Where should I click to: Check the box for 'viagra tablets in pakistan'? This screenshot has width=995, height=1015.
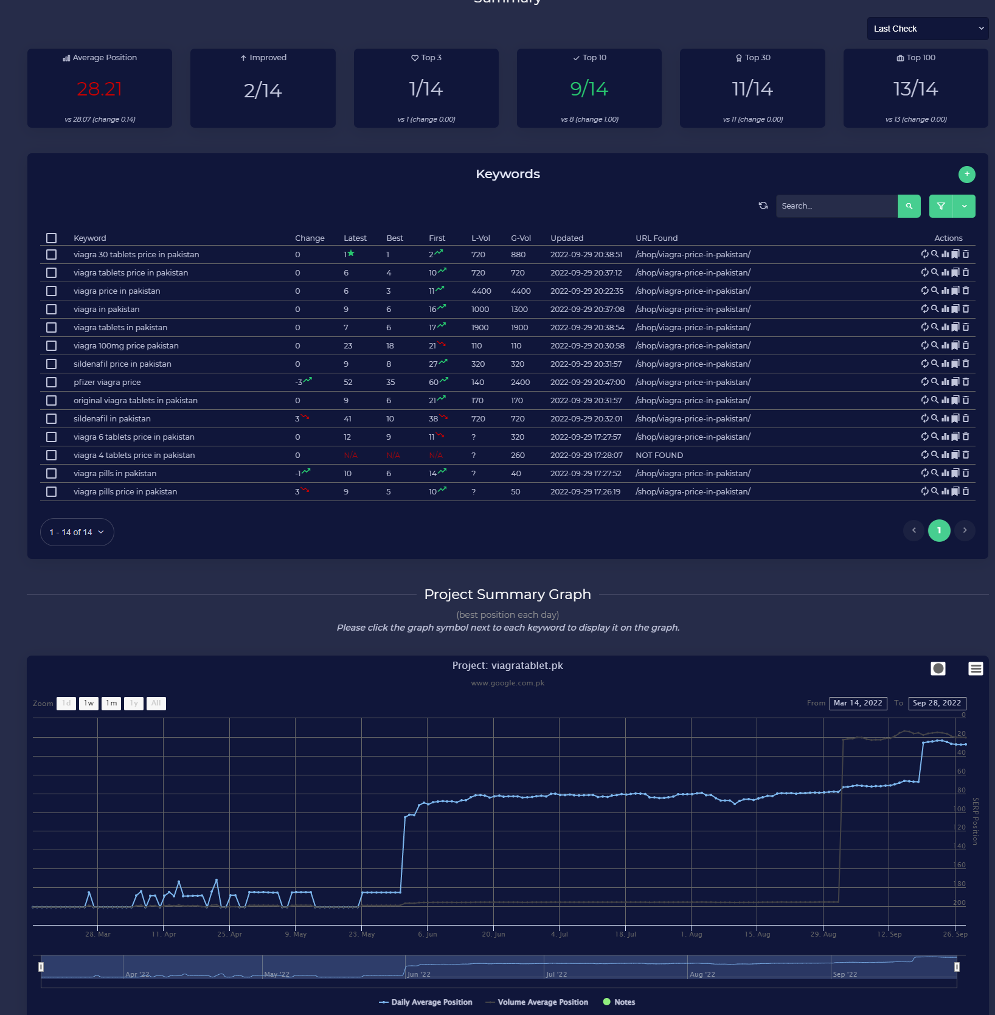pos(52,328)
